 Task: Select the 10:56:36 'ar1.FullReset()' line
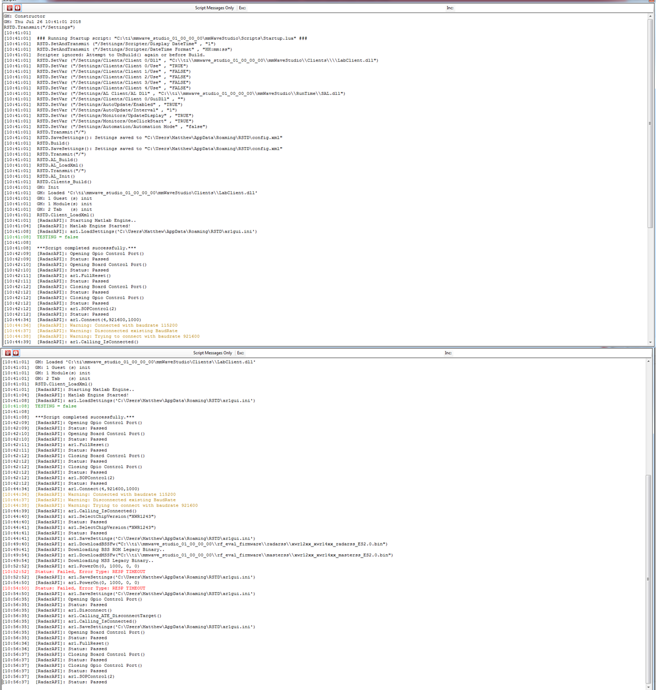pos(56,643)
